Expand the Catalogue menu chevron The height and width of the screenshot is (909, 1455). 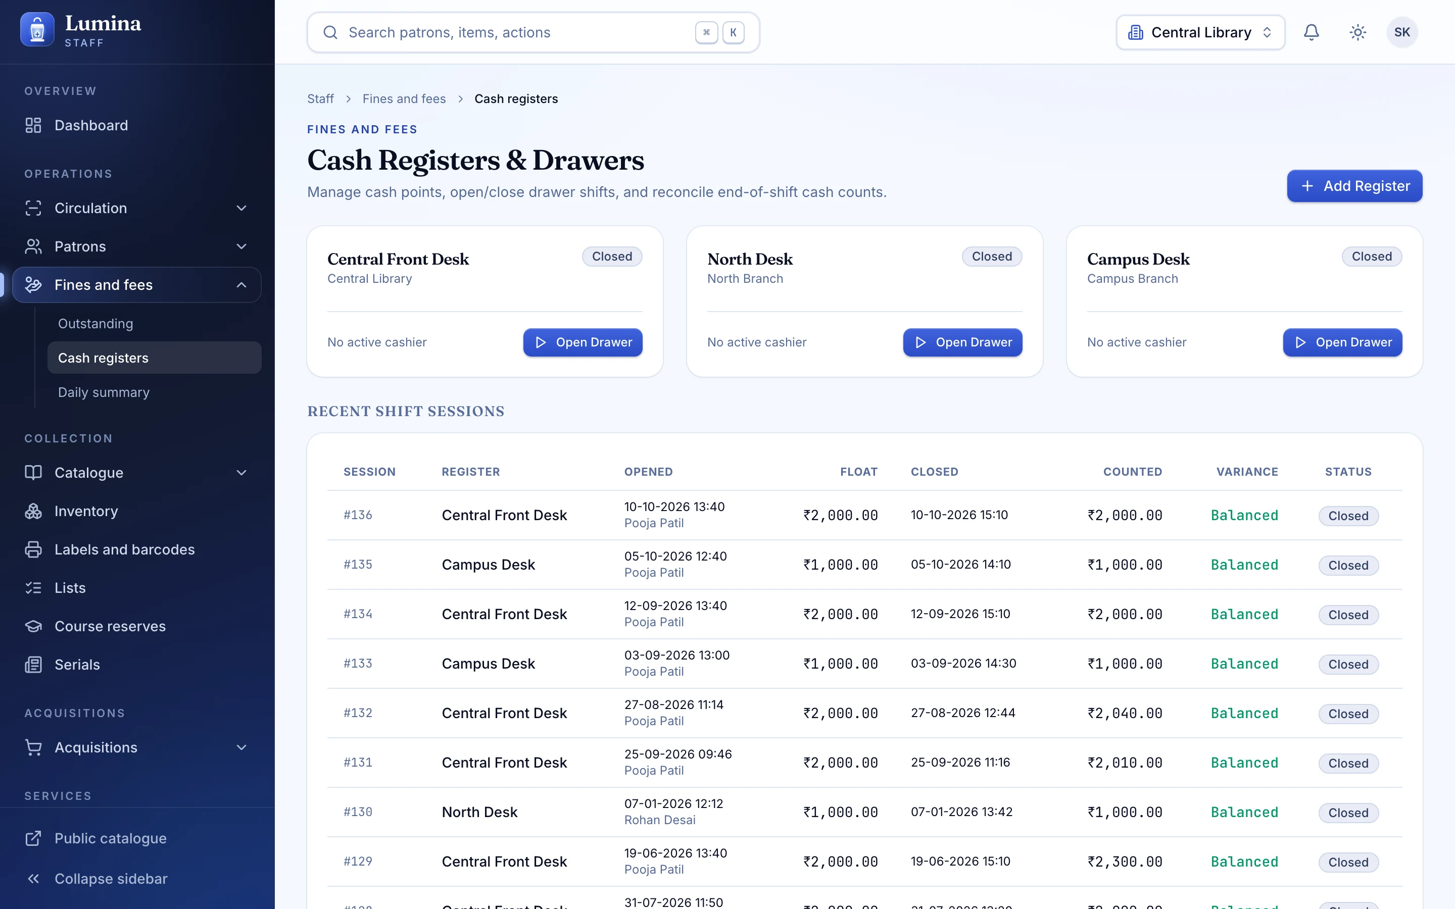[241, 473]
